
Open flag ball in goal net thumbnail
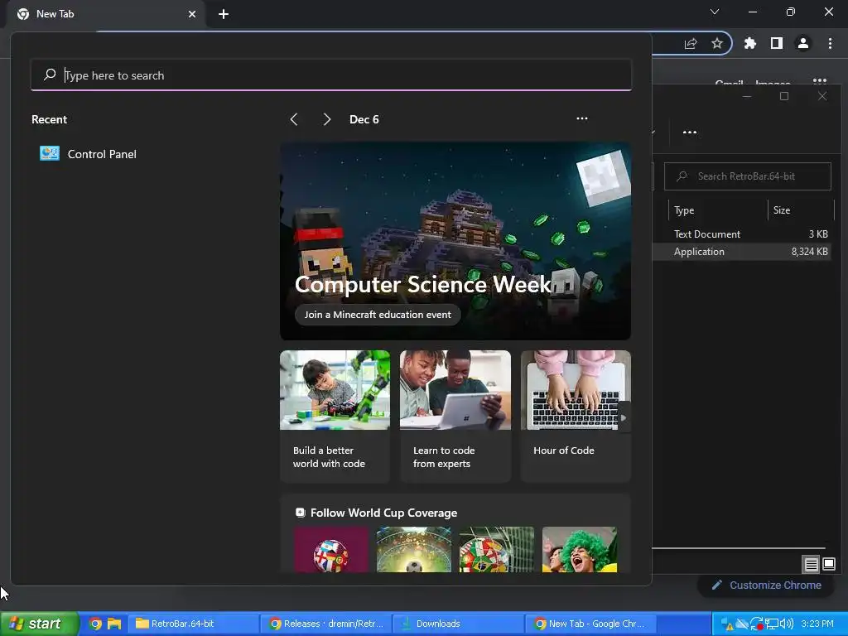click(497, 550)
